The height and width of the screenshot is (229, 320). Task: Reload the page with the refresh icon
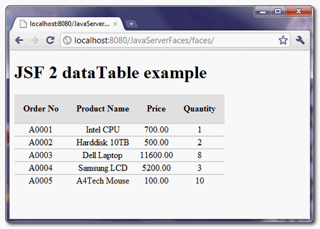[50, 40]
